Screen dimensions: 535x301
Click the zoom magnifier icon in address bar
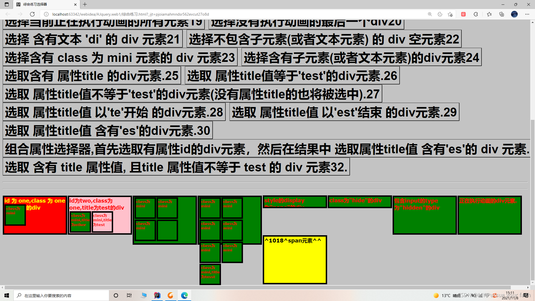(430, 14)
